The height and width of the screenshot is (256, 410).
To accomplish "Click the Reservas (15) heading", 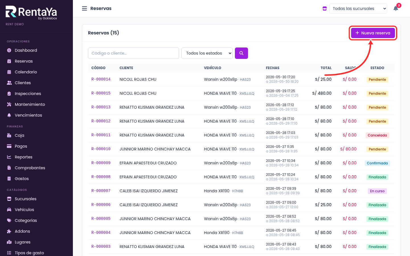I will tap(103, 33).
